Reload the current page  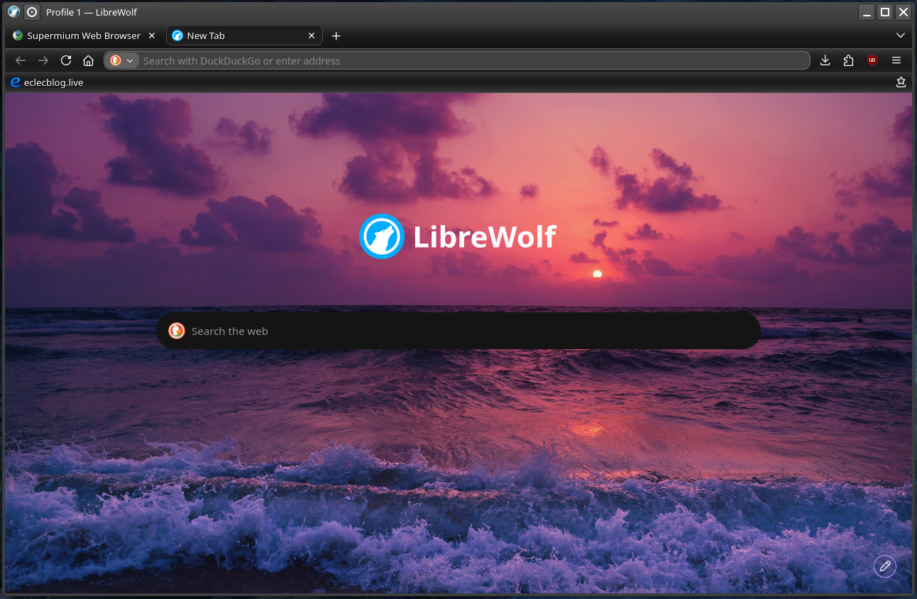pos(66,60)
